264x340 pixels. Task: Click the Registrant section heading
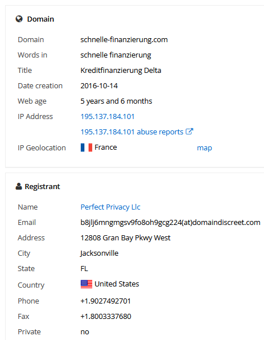pyautogui.click(x=42, y=186)
